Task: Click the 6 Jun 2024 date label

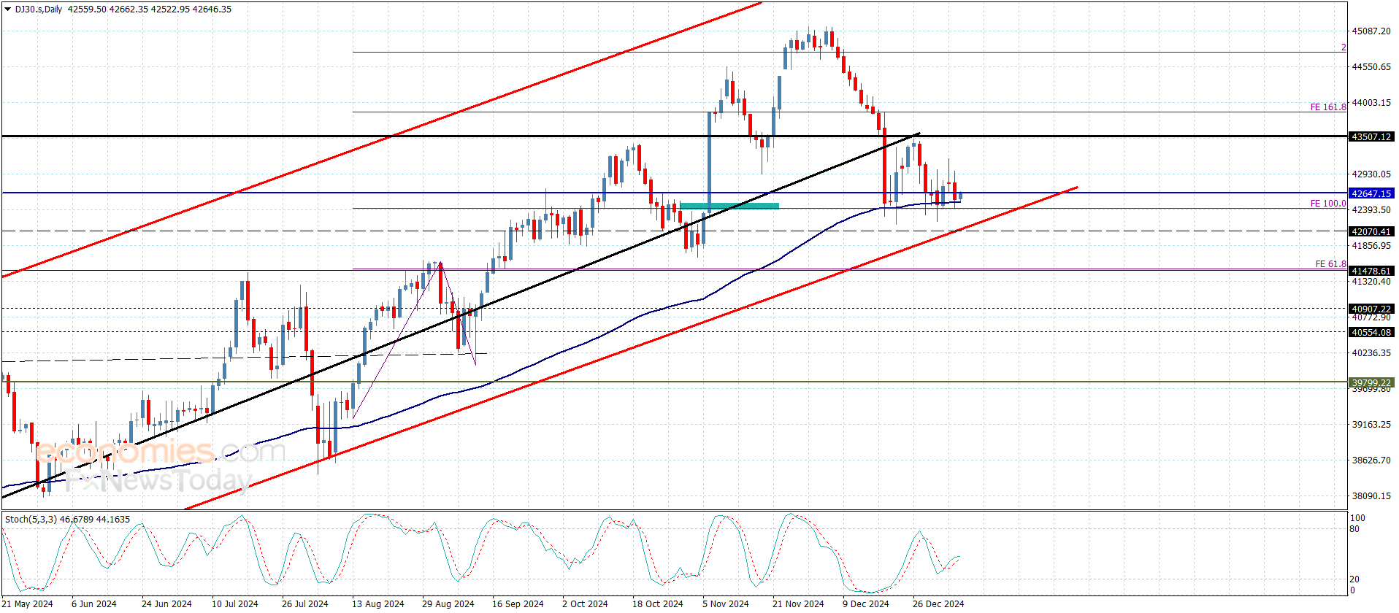Action: click(94, 604)
